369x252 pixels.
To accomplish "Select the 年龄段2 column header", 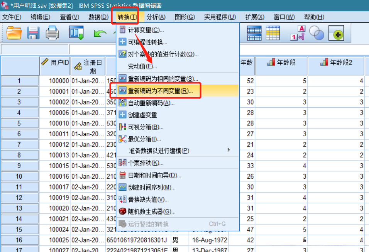I will point(336,66).
